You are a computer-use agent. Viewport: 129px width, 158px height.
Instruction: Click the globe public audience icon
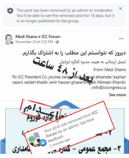click(57, 42)
